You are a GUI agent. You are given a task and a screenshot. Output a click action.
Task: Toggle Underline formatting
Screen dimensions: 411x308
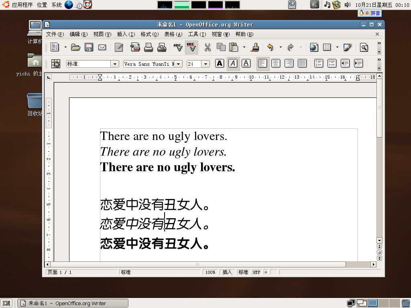[x=246, y=63]
